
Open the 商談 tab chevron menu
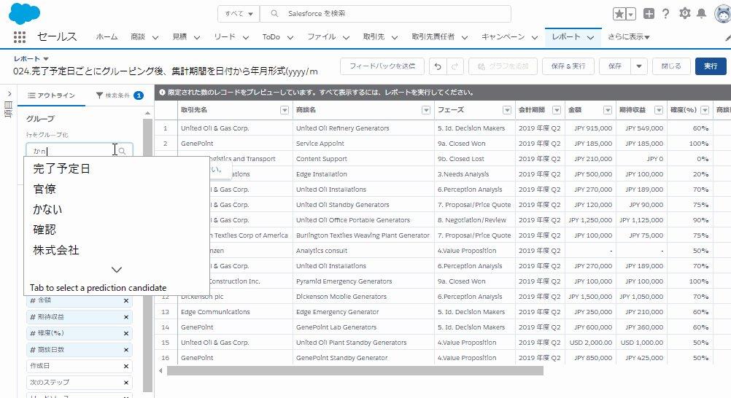(x=155, y=37)
